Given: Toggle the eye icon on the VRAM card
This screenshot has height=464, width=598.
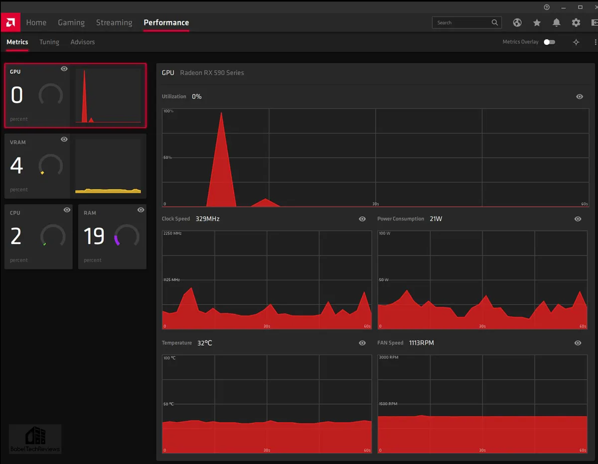Looking at the screenshot, I should [x=64, y=139].
